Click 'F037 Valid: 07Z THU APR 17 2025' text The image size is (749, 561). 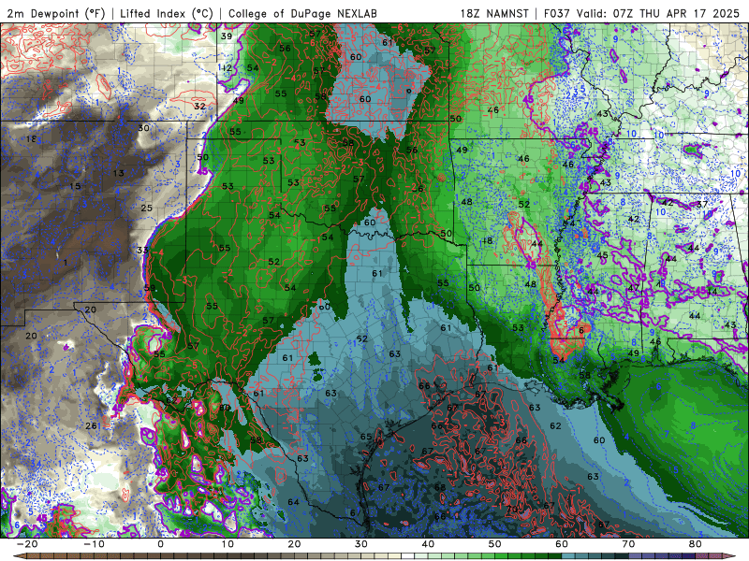click(x=641, y=13)
